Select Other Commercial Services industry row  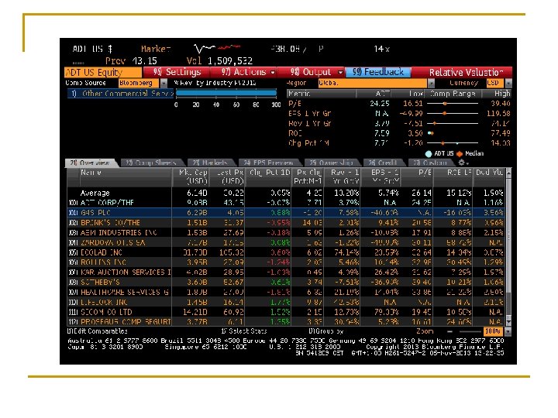pos(120,94)
